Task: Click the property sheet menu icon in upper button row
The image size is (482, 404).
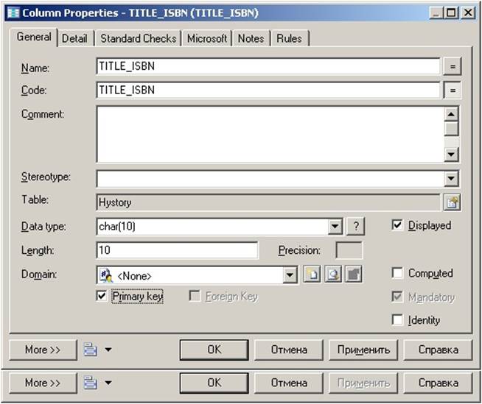Action: coord(91,350)
